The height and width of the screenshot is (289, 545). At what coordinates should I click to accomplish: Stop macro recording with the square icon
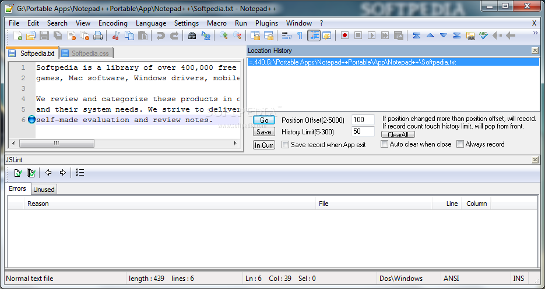358,35
